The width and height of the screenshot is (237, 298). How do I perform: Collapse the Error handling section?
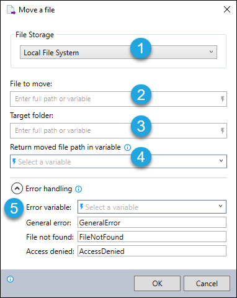pos(17,189)
